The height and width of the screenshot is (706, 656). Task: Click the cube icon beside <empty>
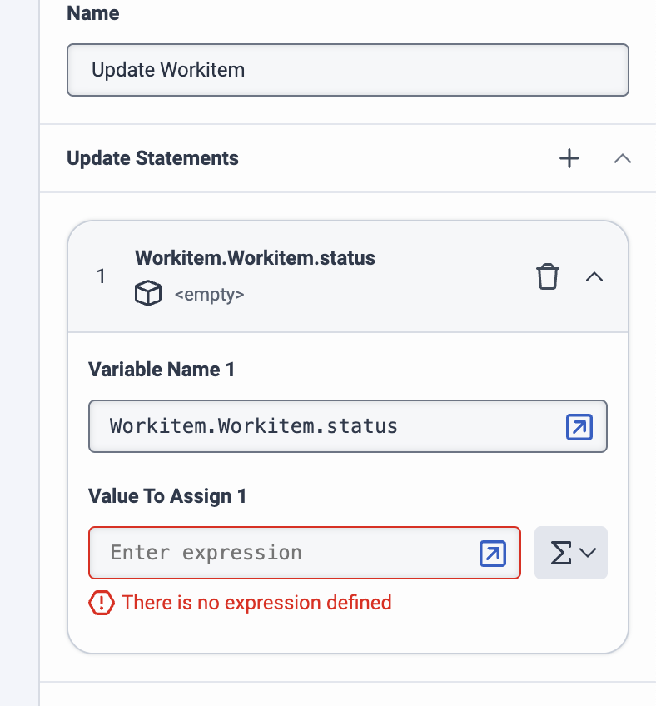(x=147, y=294)
